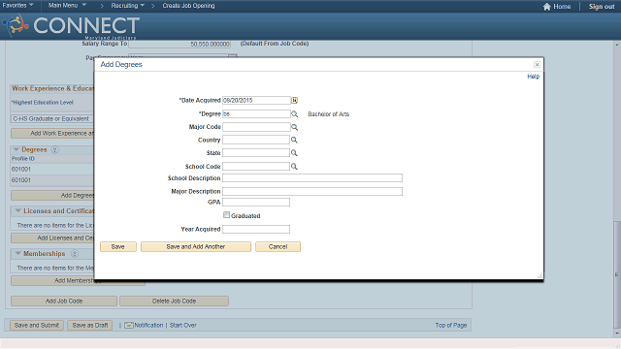Image resolution: width=621 pixels, height=349 pixels.
Task: Focus the GPA input field
Action: [x=256, y=203]
